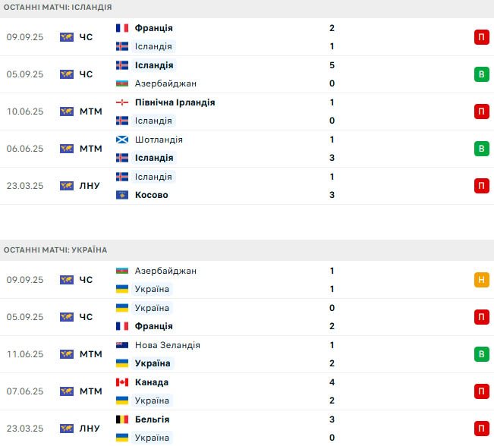Image resolution: width=494 pixels, height=446 pixels.
Task: Click the Останні матчі: Україна header
Action: pyautogui.click(x=55, y=250)
